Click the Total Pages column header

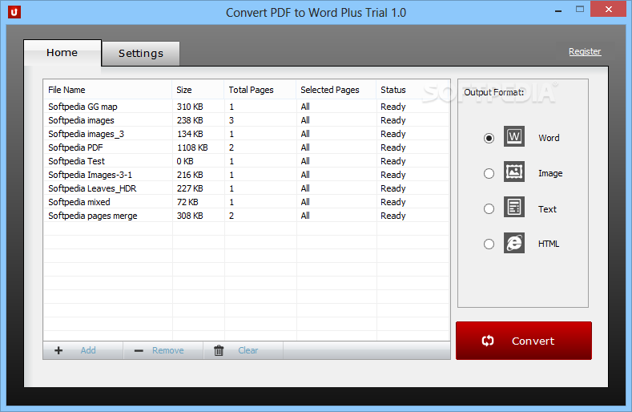tap(260, 90)
